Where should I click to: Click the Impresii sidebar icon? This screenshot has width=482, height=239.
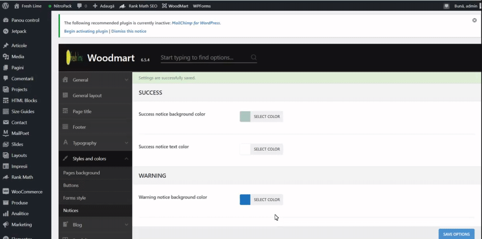coord(5,166)
